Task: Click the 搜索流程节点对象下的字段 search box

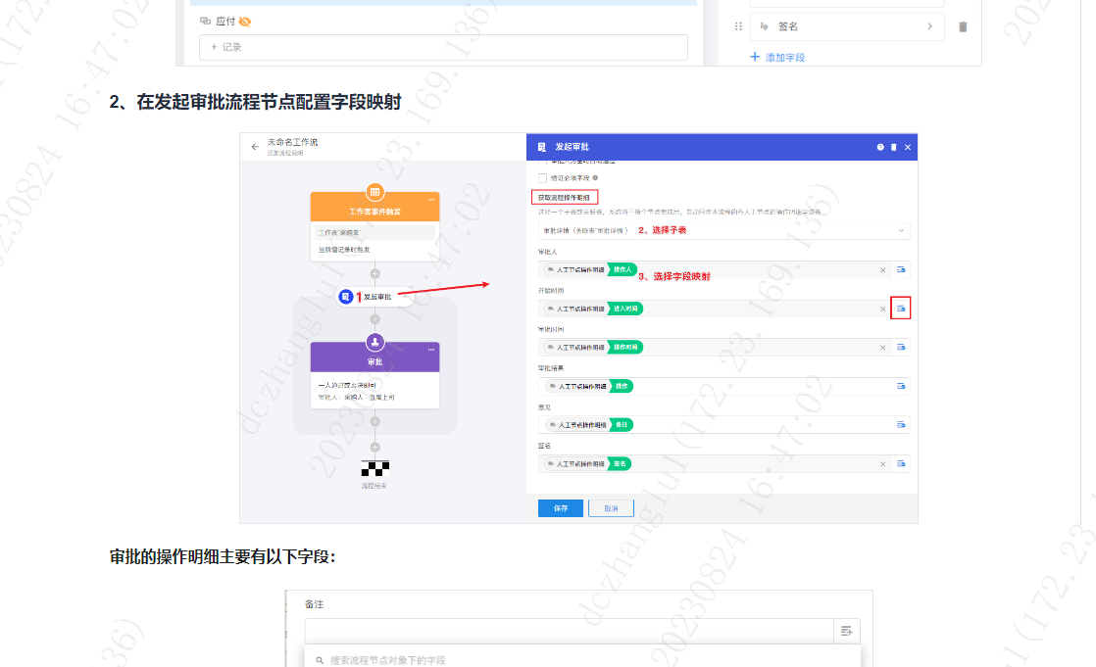Action: pos(581,660)
